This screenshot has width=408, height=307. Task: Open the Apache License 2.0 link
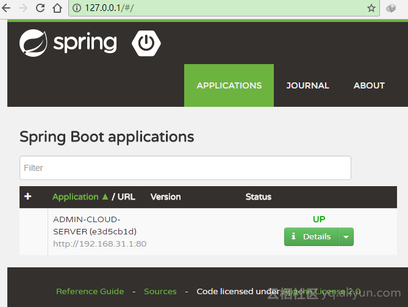click(x=321, y=291)
